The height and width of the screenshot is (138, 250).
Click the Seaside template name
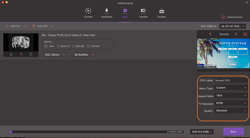(x=224, y=34)
